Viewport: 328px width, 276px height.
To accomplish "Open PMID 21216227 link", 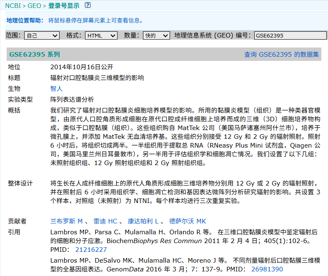I will 91,249.
